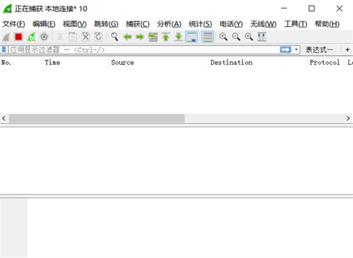
Task: Expand the display filter history dropdown
Action: (297, 50)
